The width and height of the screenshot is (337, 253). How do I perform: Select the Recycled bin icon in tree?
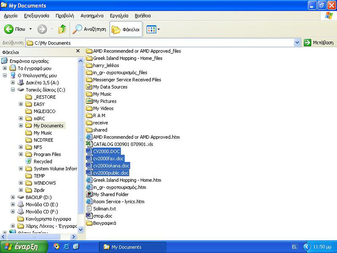pos(28,161)
